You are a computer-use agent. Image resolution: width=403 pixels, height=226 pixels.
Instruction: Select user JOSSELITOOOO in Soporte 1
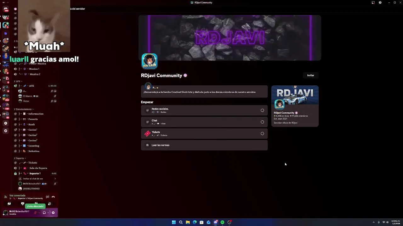[38, 189]
